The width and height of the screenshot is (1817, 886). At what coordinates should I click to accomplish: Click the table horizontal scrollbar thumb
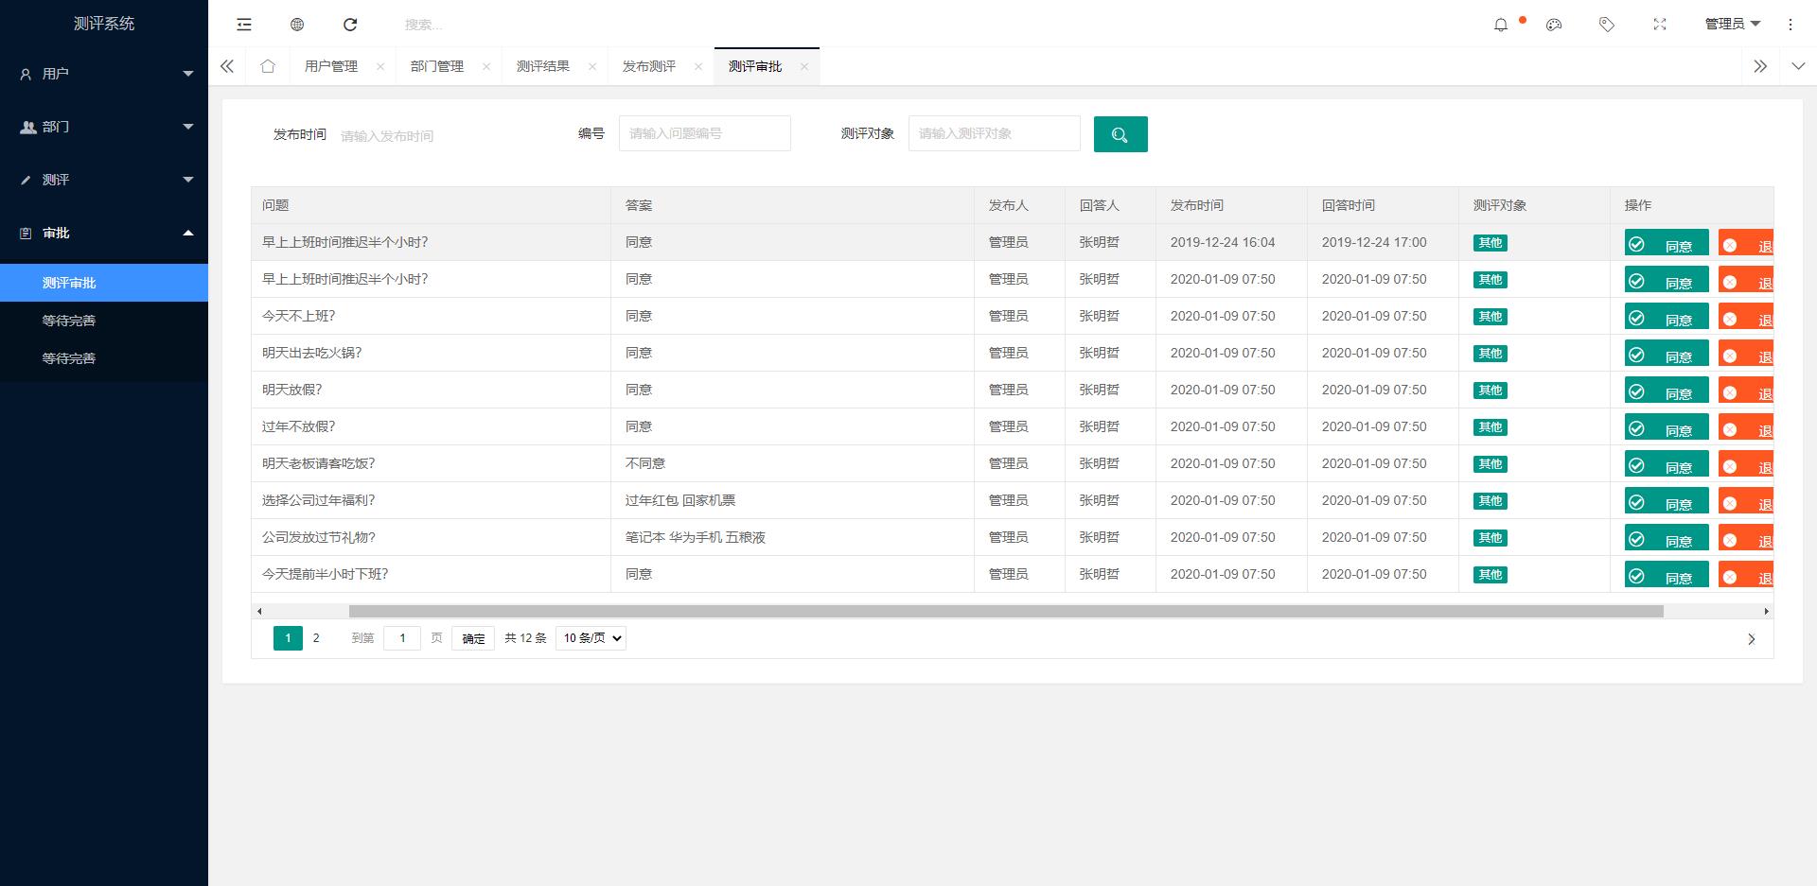pyautogui.click(x=1006, y=611)
